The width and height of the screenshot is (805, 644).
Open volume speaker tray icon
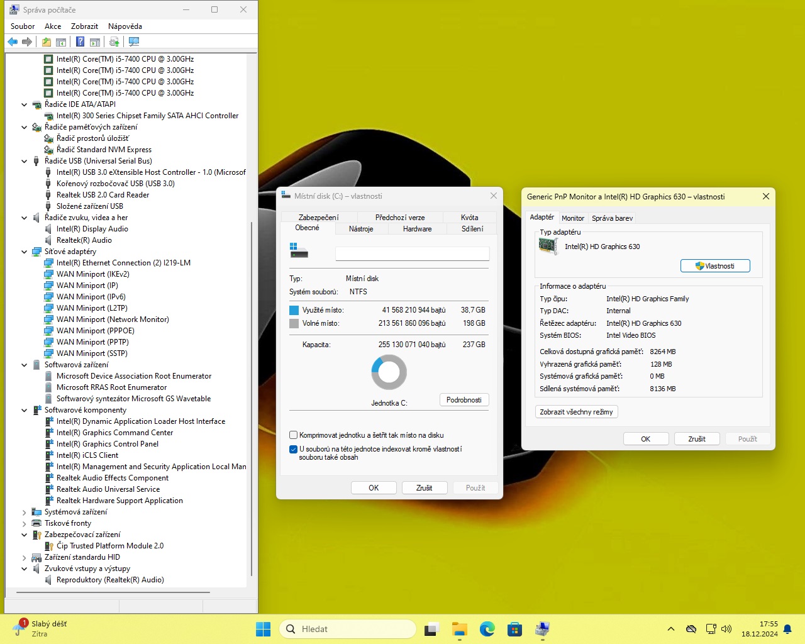[726, 629]
